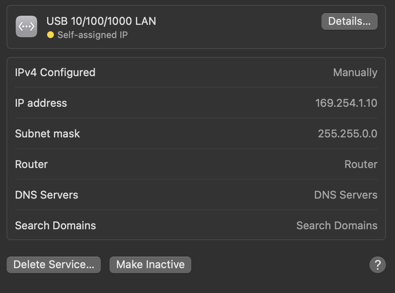Open the Details... dialog for the LAN
Image resolution: width=395 pixels, height=293 pixels.
click(349, 22)
